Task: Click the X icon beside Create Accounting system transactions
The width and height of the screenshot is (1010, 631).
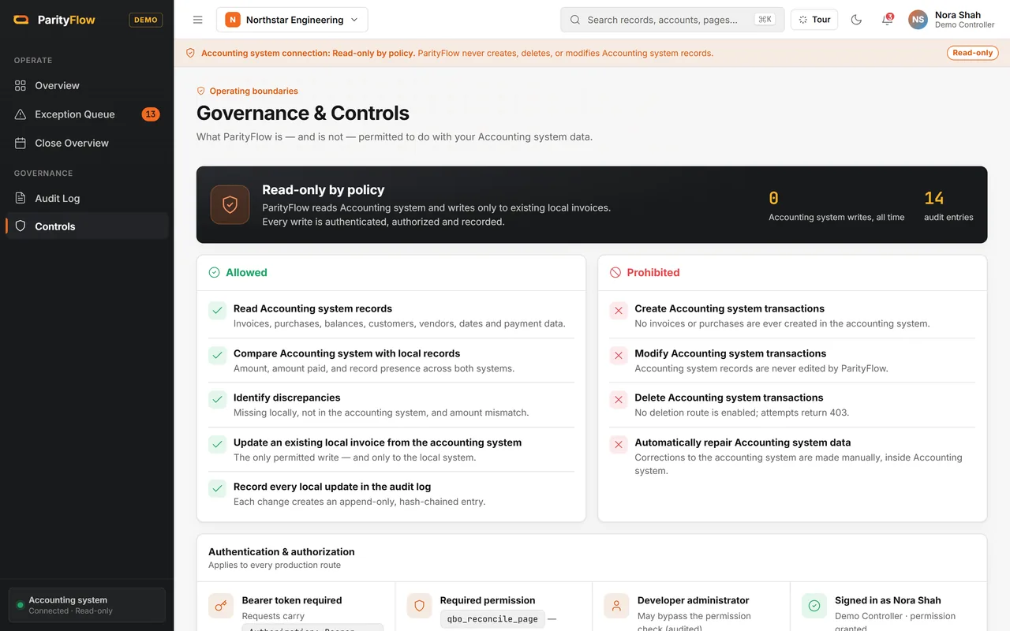Action: (619, 310)
